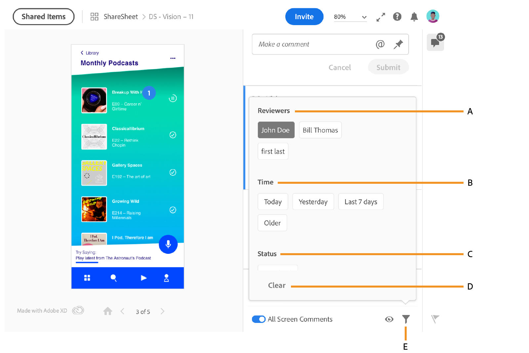Open the ShareSheet grid icon
This screenshot has height=353, width=529.
click(x=95, y=17)
